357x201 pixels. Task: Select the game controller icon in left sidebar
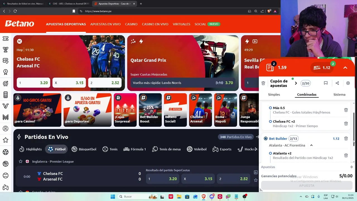click(x=6, y=187)
